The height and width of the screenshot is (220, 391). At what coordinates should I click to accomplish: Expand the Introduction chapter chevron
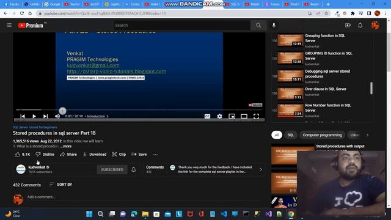(x=108, y=116)
